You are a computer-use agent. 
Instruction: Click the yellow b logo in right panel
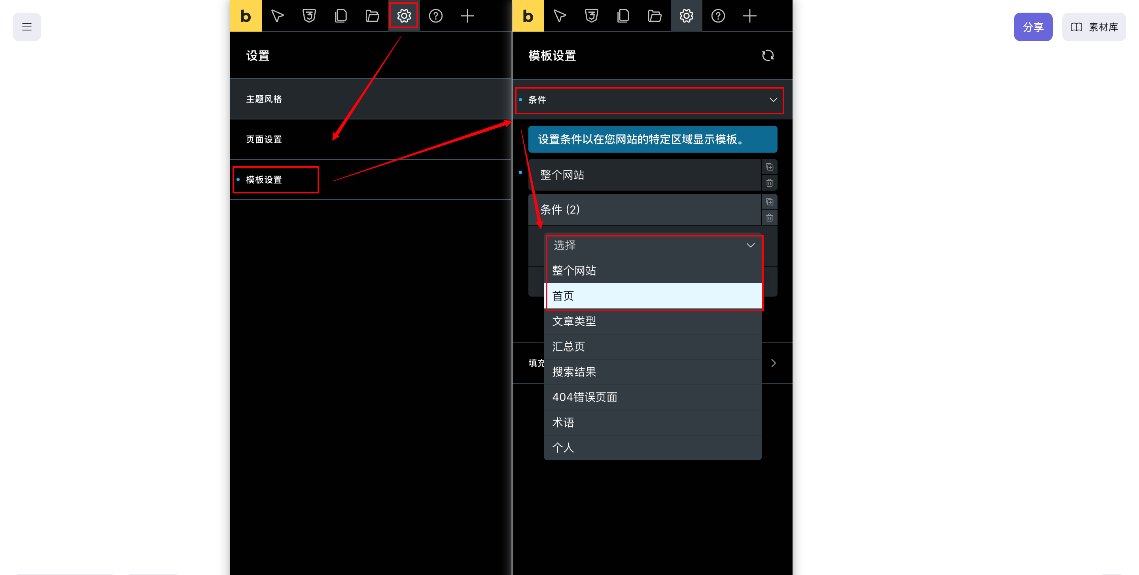pyautogui.click(x=528, y=16)
